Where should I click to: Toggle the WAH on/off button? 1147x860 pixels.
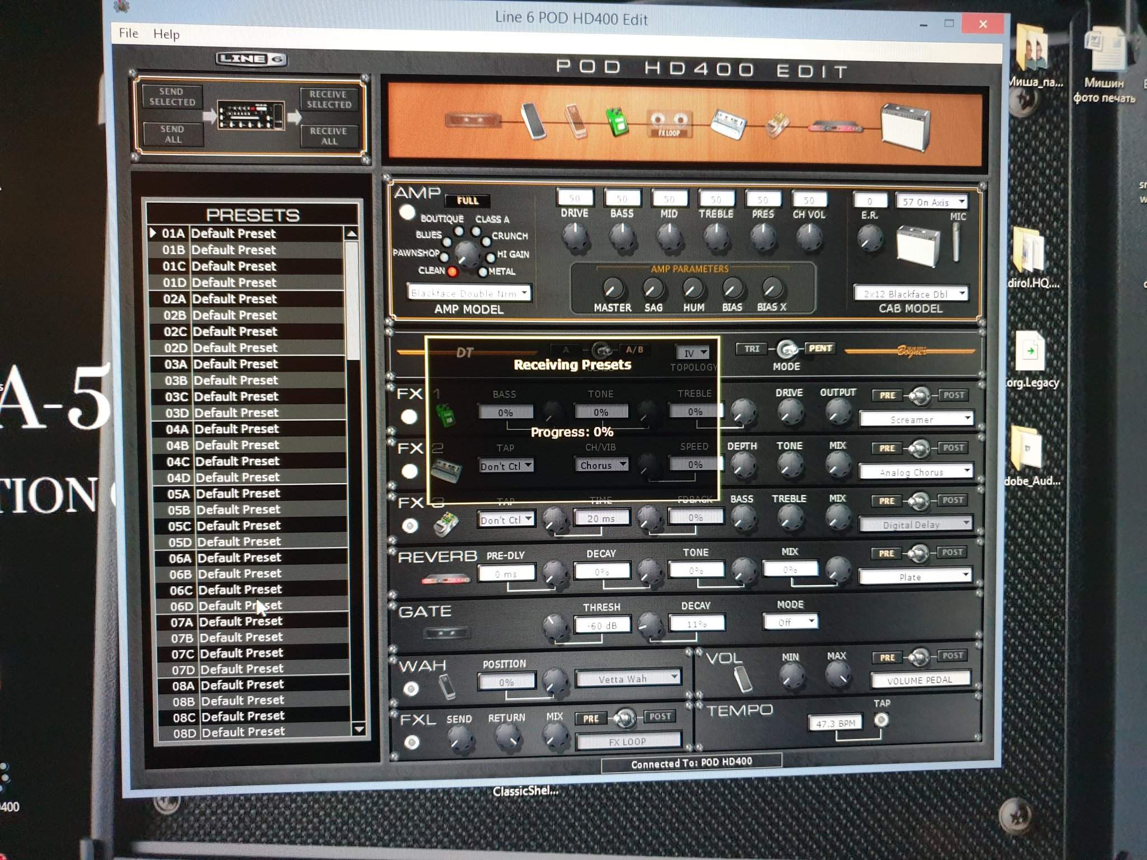[x=411, y=688]
